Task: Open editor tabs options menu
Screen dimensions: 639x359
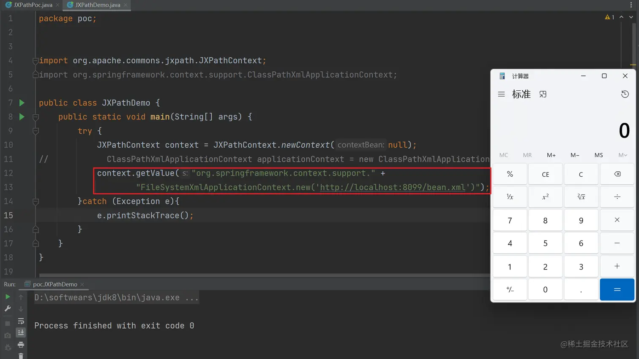Action: tap(631, 5)
